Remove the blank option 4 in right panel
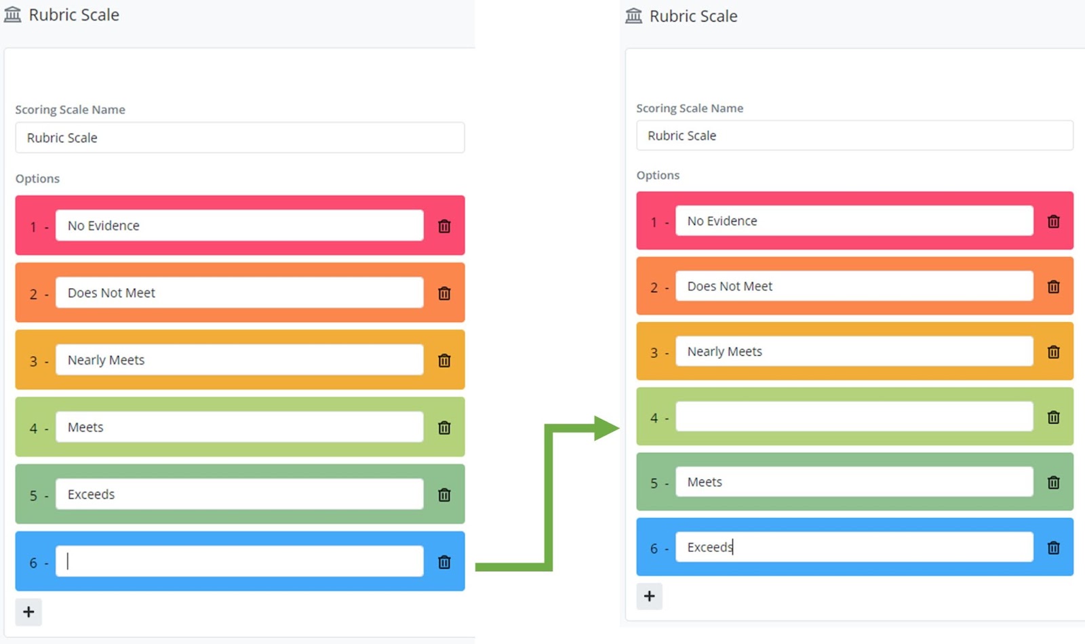 point(1053,418)
